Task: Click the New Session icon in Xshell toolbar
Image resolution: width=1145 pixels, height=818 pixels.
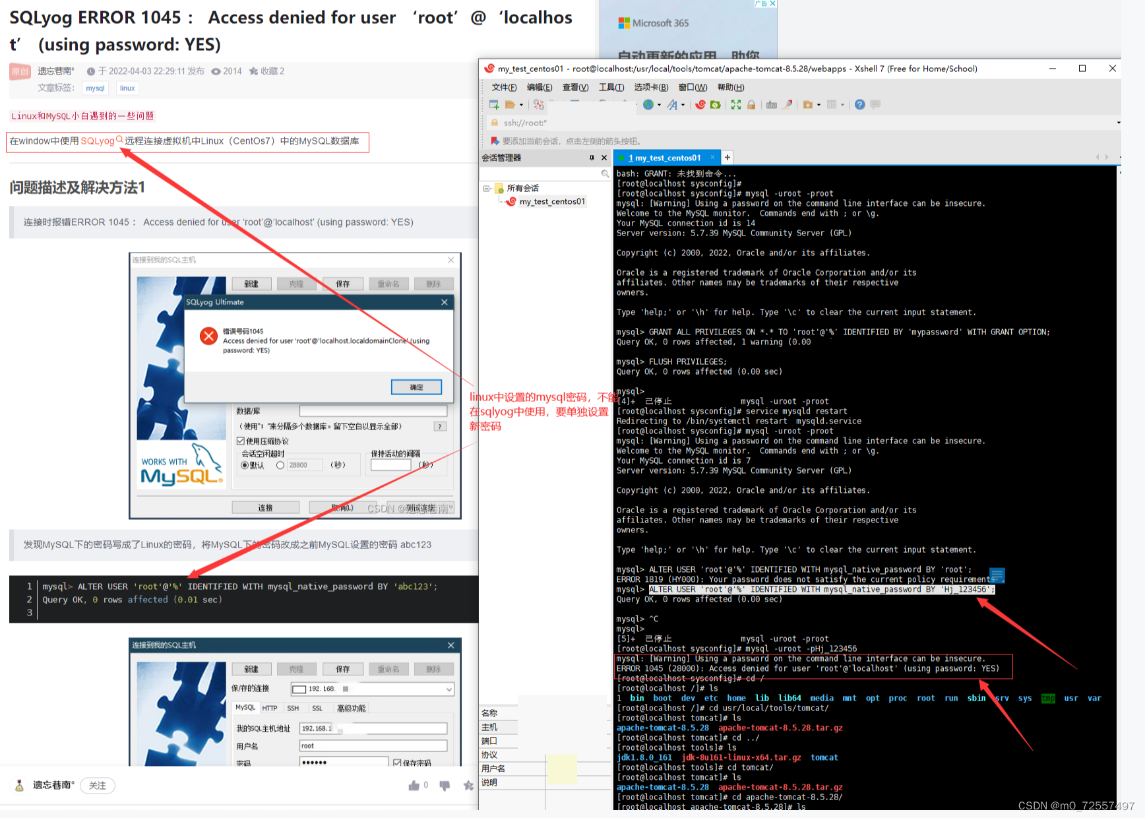Action: pos(494,105)
